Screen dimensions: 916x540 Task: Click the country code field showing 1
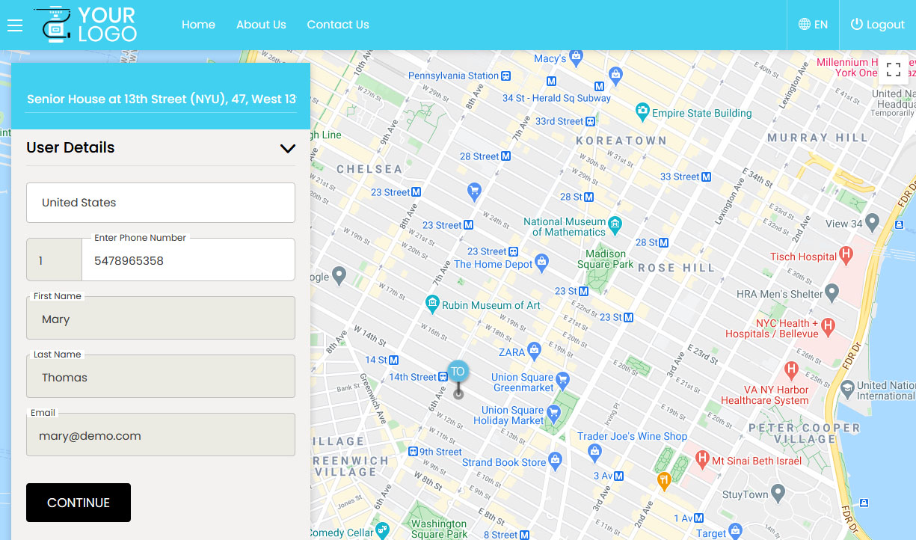54,260
